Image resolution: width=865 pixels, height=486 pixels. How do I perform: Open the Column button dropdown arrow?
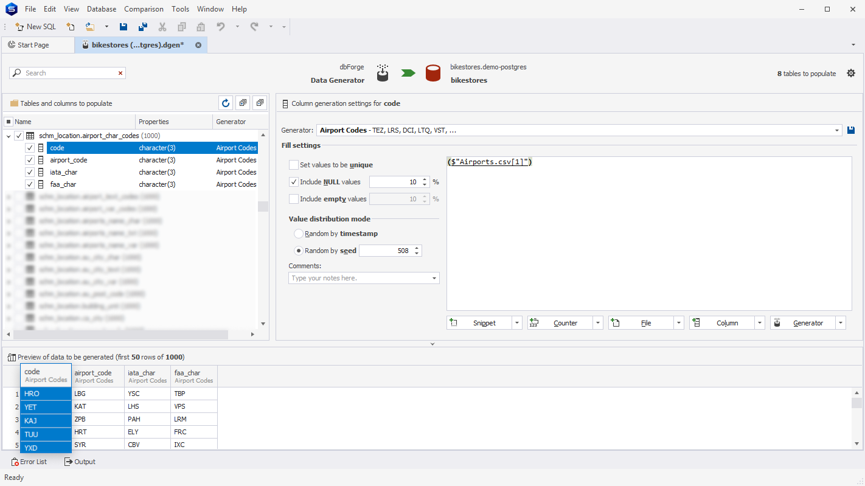(760, 323)
